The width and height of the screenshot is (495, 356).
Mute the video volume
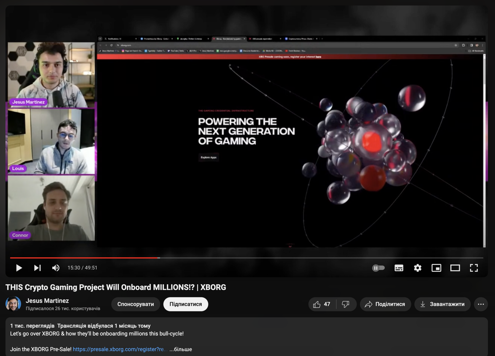point(56,268)
